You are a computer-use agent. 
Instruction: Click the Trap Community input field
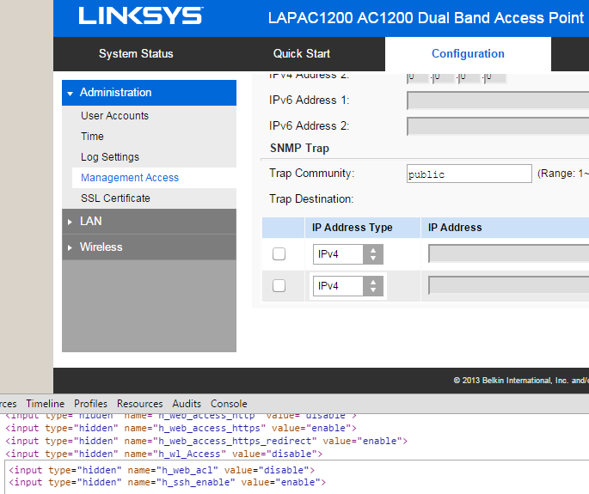coord(469,174)
